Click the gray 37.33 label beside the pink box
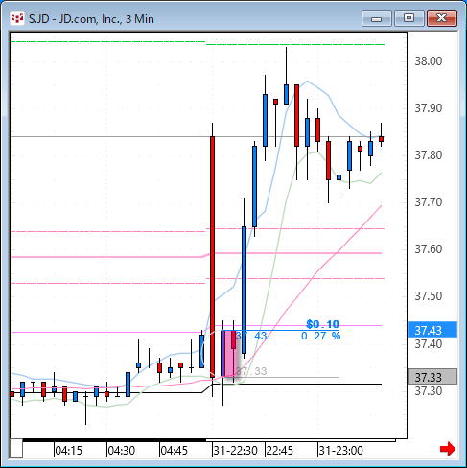This screenshot has height=468, width=467. [251, 371]
